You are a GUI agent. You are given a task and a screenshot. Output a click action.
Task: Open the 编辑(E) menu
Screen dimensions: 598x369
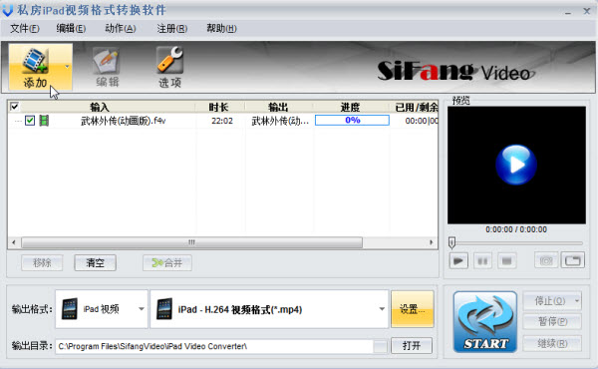pyautogui.click(x=71, y=28)
